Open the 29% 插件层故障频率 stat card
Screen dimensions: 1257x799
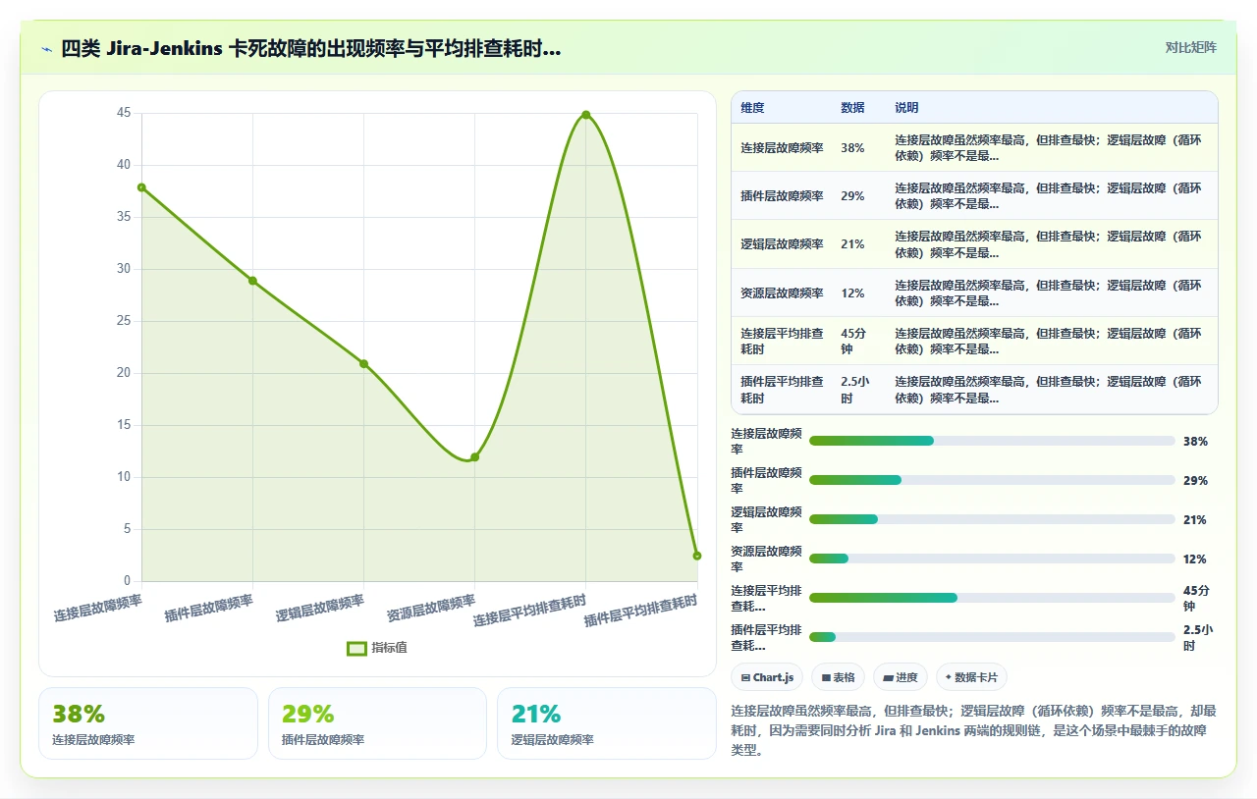[x=377, y=723]
